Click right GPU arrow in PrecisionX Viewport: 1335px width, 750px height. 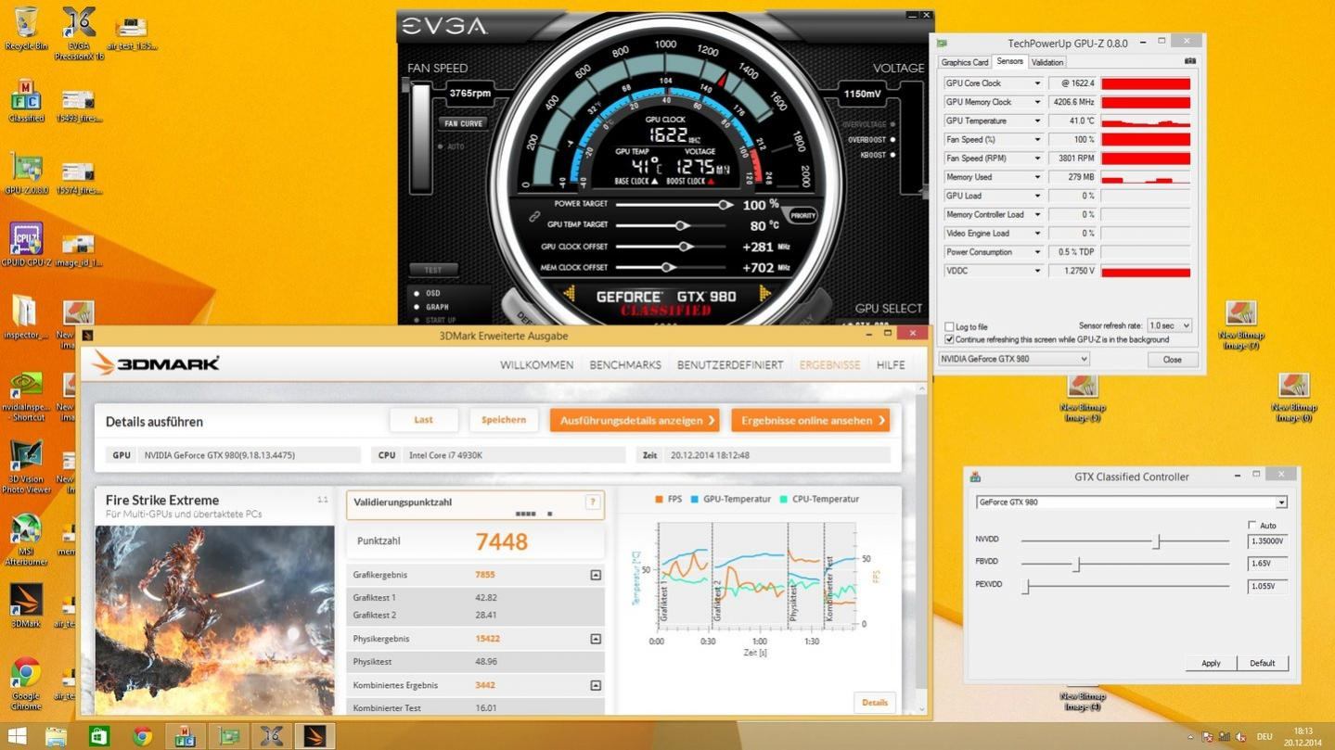coord(765,295)
